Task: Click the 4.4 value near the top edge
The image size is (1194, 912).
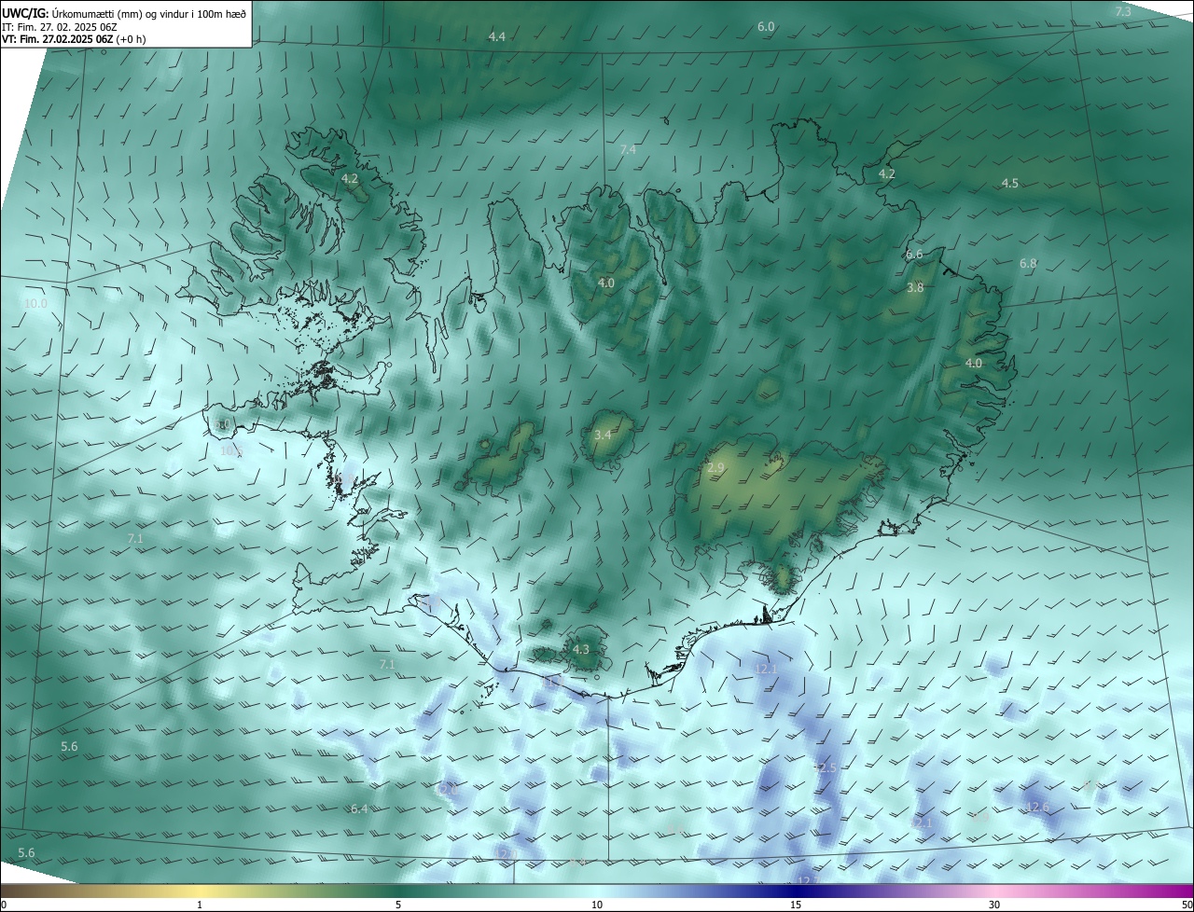Action: click(x=497, y=36)
